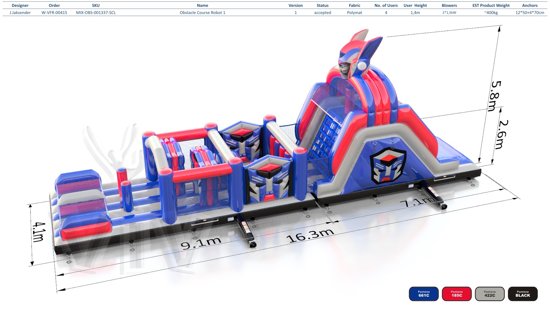This screenshot has width=550, height=309.
Task: Click the 'Status' column header
Action: pos(323,5)
